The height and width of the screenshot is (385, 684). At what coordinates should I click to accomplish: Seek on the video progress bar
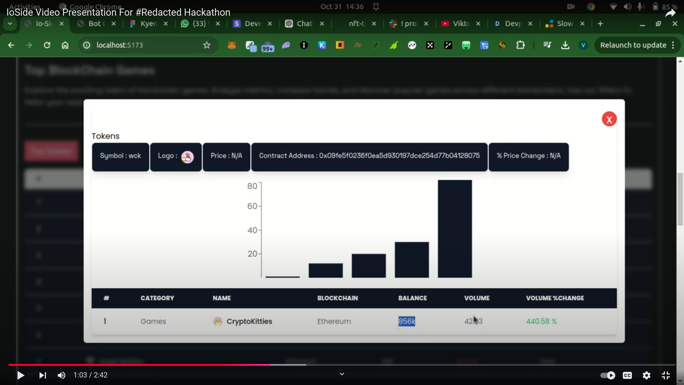click(427, 365)
